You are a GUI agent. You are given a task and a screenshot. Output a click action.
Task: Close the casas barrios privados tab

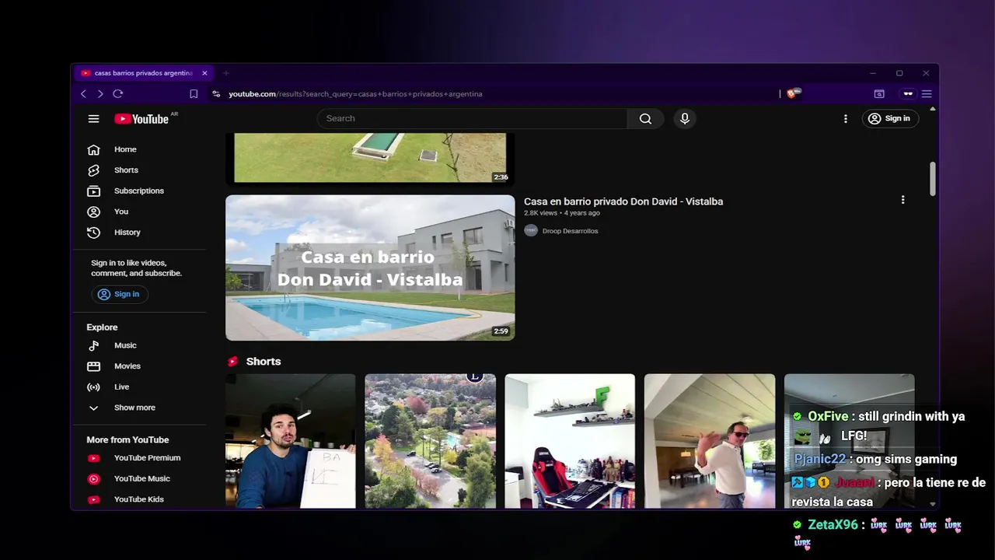204,73
